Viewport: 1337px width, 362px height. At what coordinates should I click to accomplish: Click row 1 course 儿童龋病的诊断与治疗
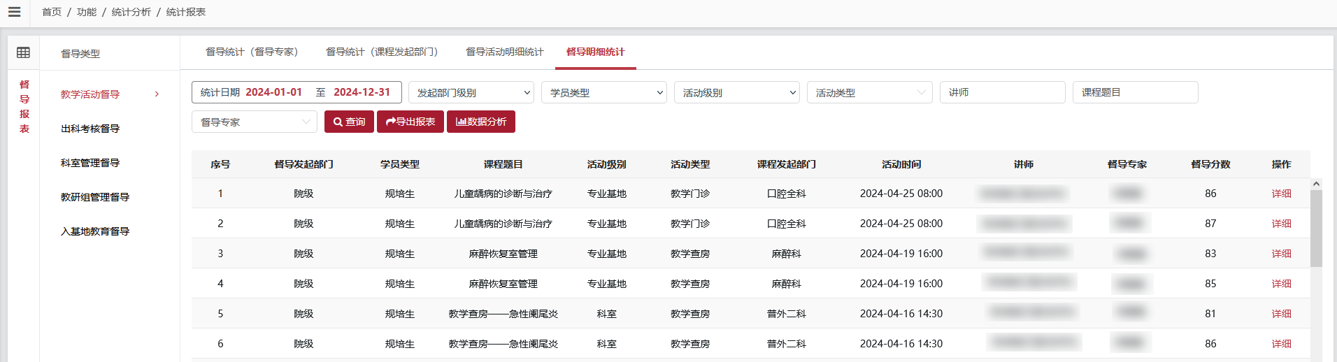503,194
